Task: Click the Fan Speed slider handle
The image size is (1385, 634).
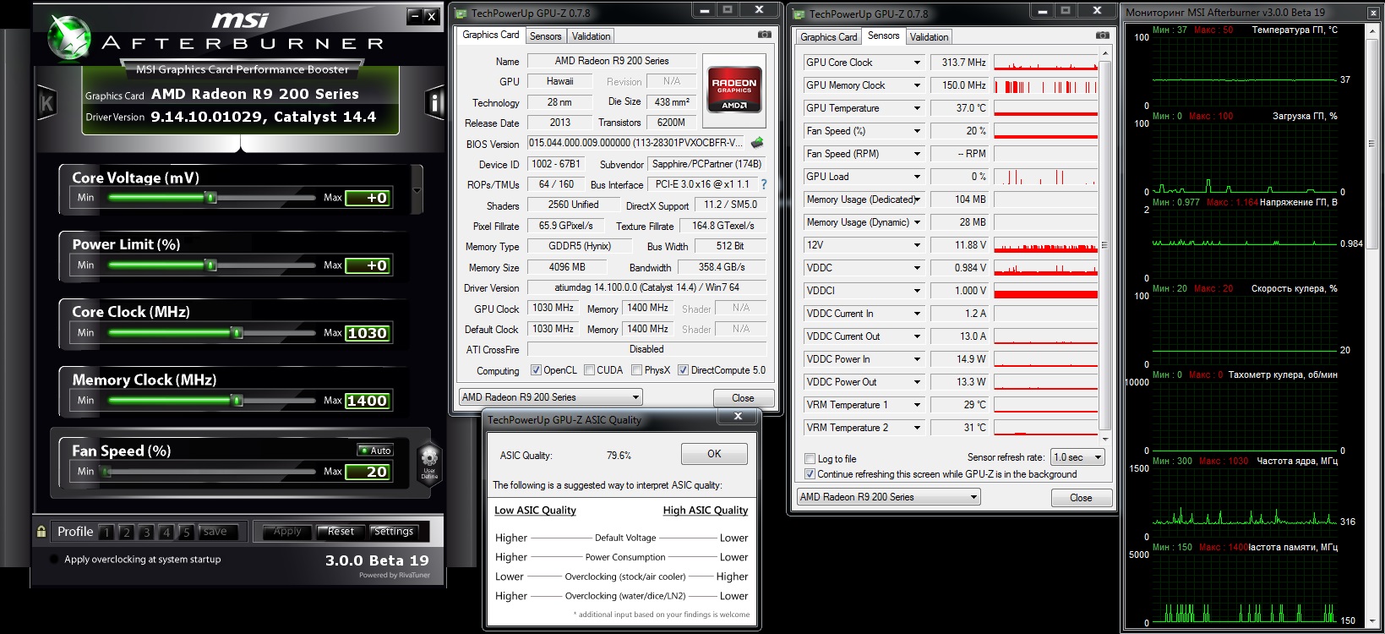Action: [x=106, y=472]
